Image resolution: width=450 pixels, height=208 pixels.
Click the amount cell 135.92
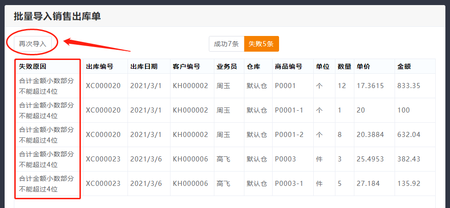point(409,184)
